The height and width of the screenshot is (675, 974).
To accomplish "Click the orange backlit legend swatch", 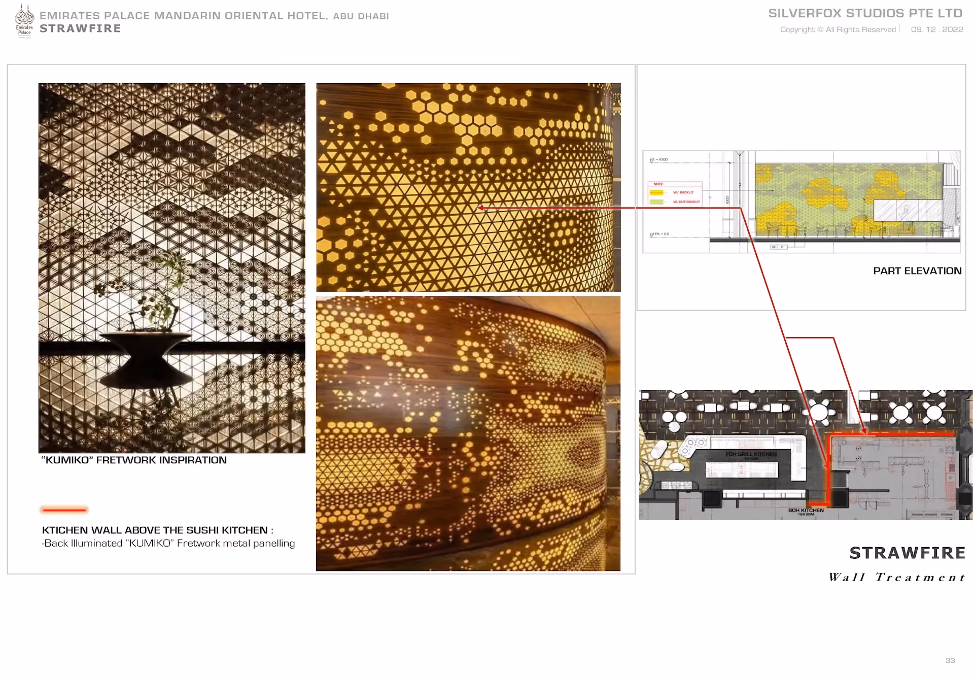I will point(656,193).
